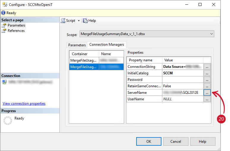
Task: Click the References page icon
Action: (4, 31)
